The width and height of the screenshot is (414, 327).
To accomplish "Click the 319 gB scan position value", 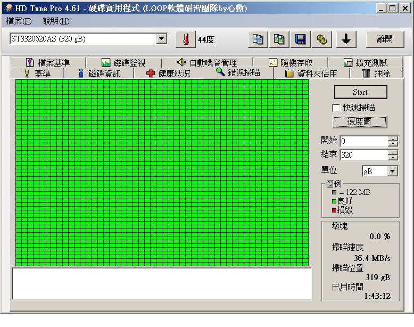I will (x=378, y=277).
